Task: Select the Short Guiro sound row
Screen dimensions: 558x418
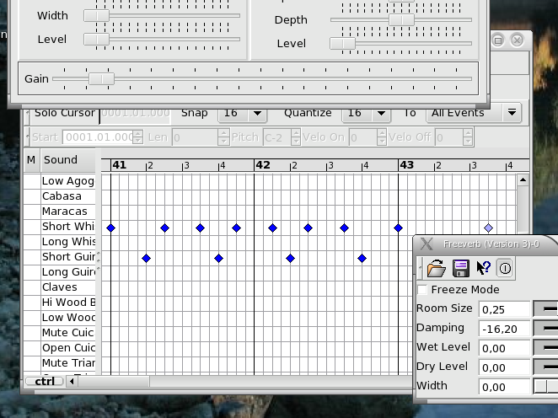Action: click(68, 257)
